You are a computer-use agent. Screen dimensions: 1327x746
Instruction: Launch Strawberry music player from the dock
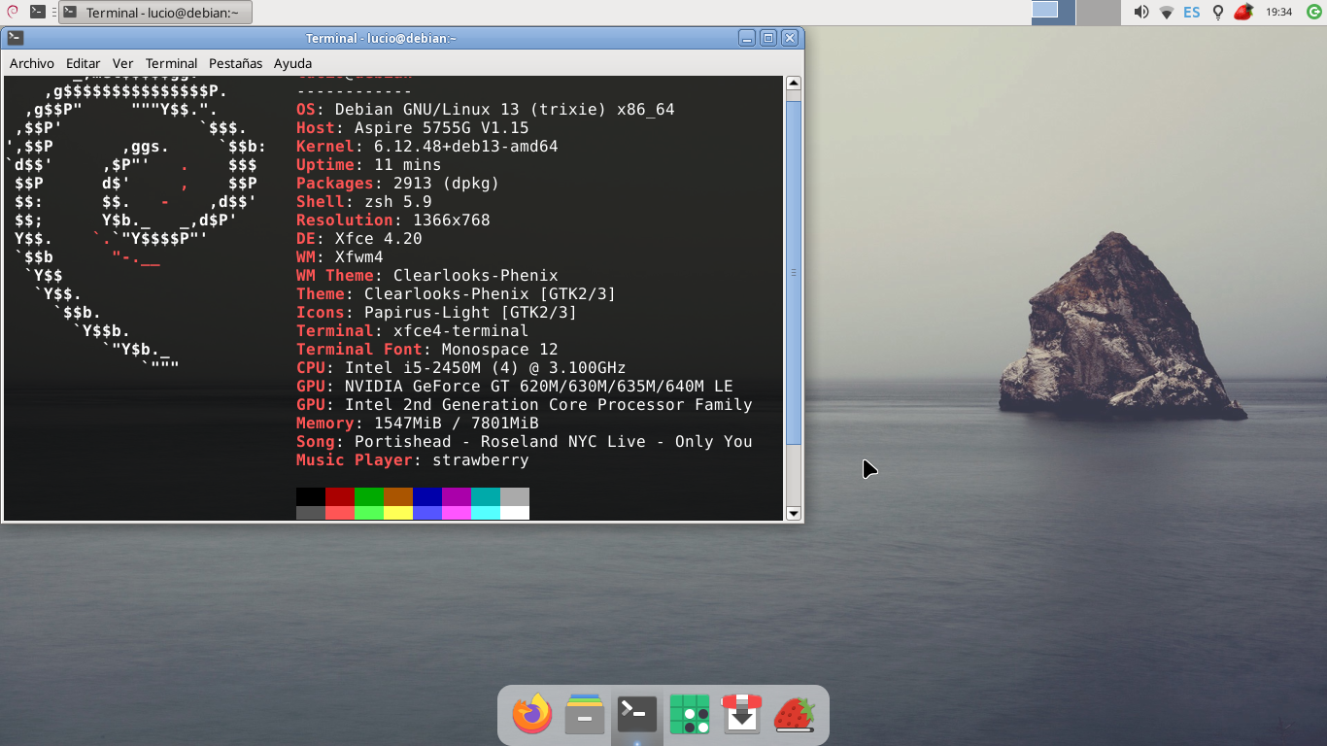(794, 715)
